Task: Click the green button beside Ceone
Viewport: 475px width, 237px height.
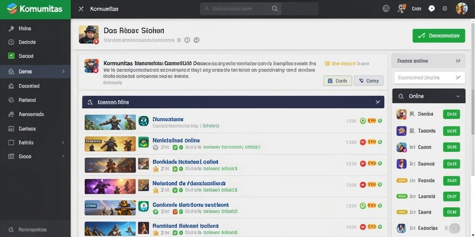Action: click(x=451, y=147)
